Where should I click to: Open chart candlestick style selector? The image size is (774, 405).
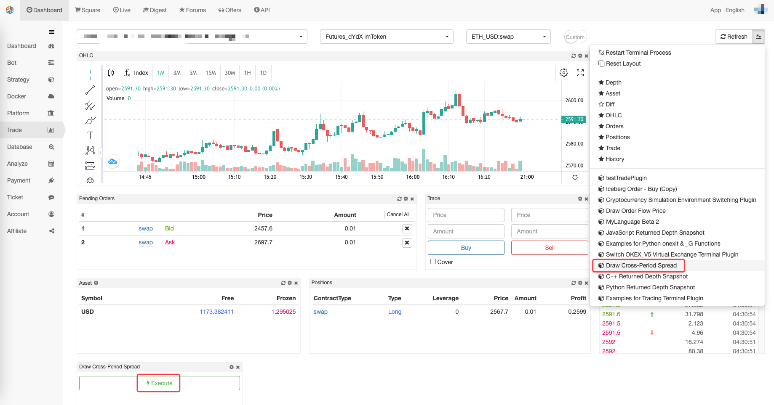click(x=111, y=73)
